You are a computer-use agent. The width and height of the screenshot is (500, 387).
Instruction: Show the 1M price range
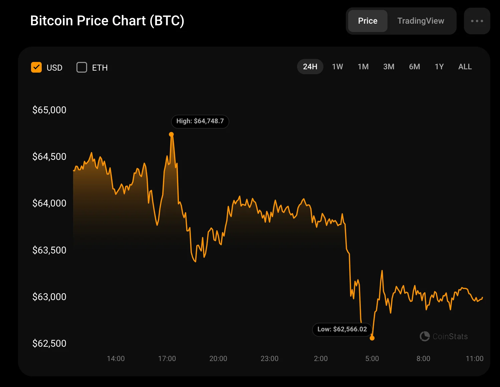(x=363, y=67)
